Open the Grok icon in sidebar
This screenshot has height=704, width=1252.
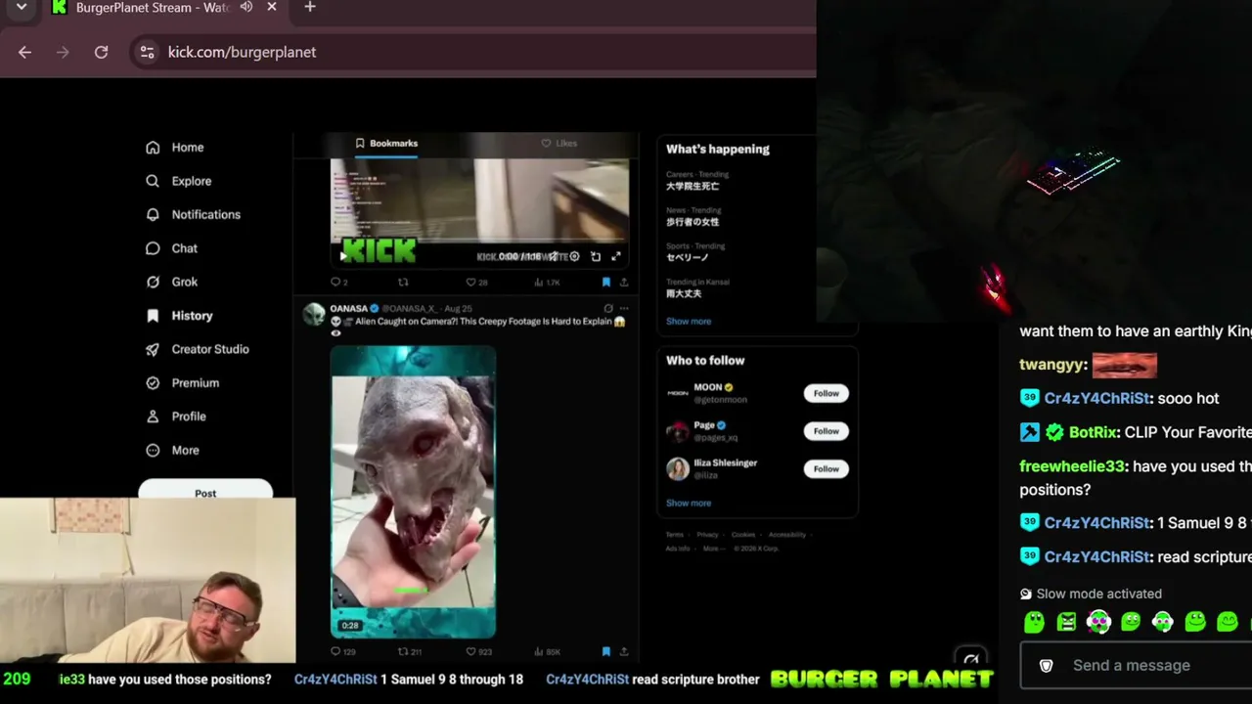153,282
